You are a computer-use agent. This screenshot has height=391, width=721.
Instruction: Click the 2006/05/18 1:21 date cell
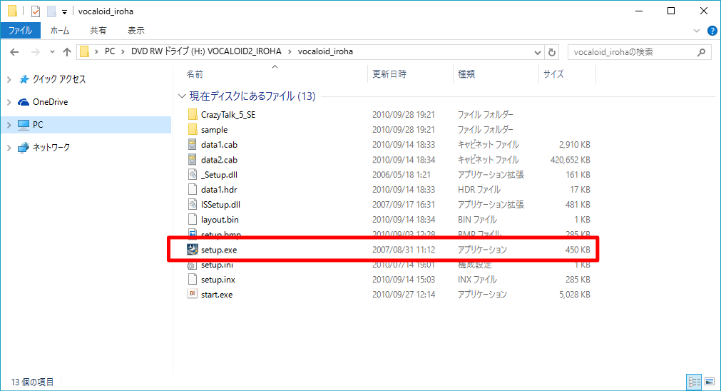pos(401,175)
